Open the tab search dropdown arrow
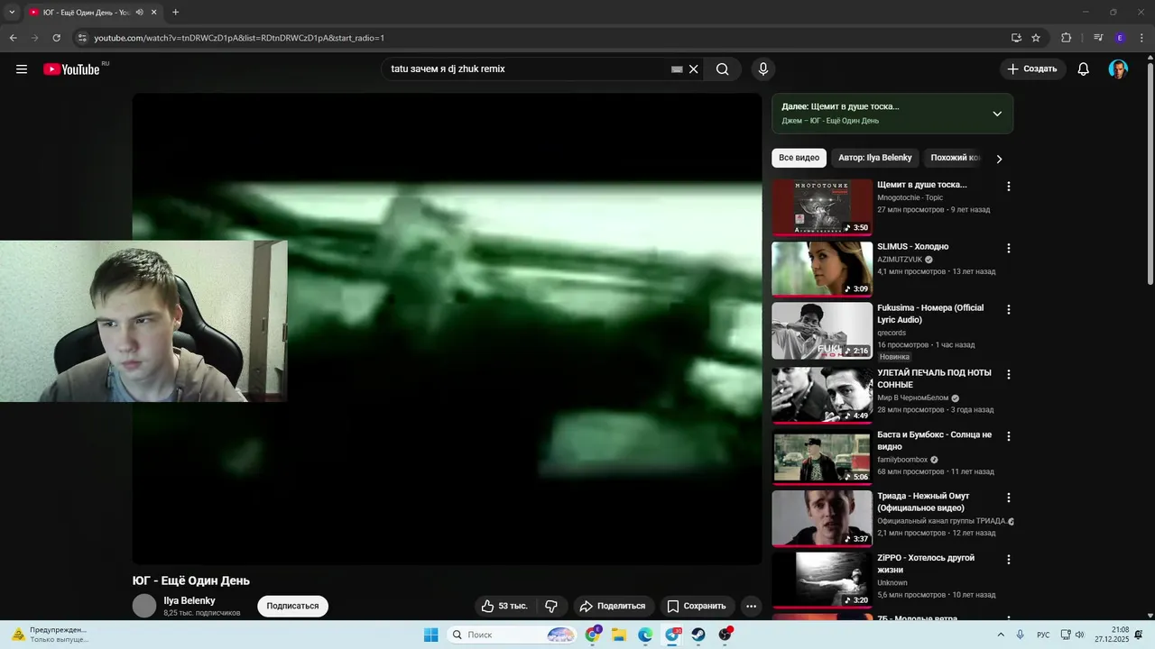This screenshot has width=1155, height=649. point(12,13)
